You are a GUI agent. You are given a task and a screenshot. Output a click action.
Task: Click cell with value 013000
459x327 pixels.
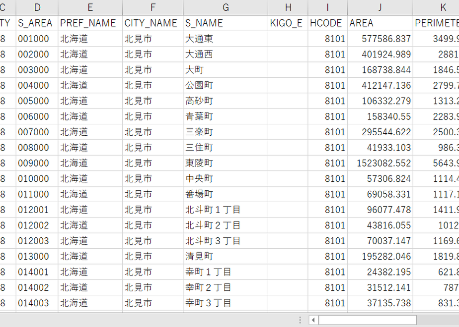pyautogui.click(x=37, y=256)
